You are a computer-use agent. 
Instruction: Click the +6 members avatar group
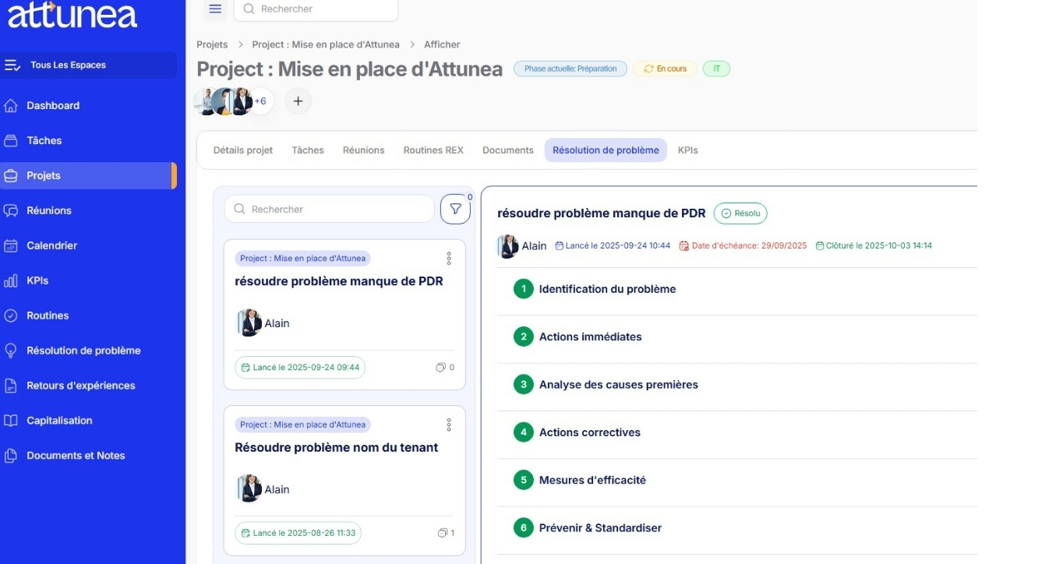pyautogui.click(x=260, y=101)
